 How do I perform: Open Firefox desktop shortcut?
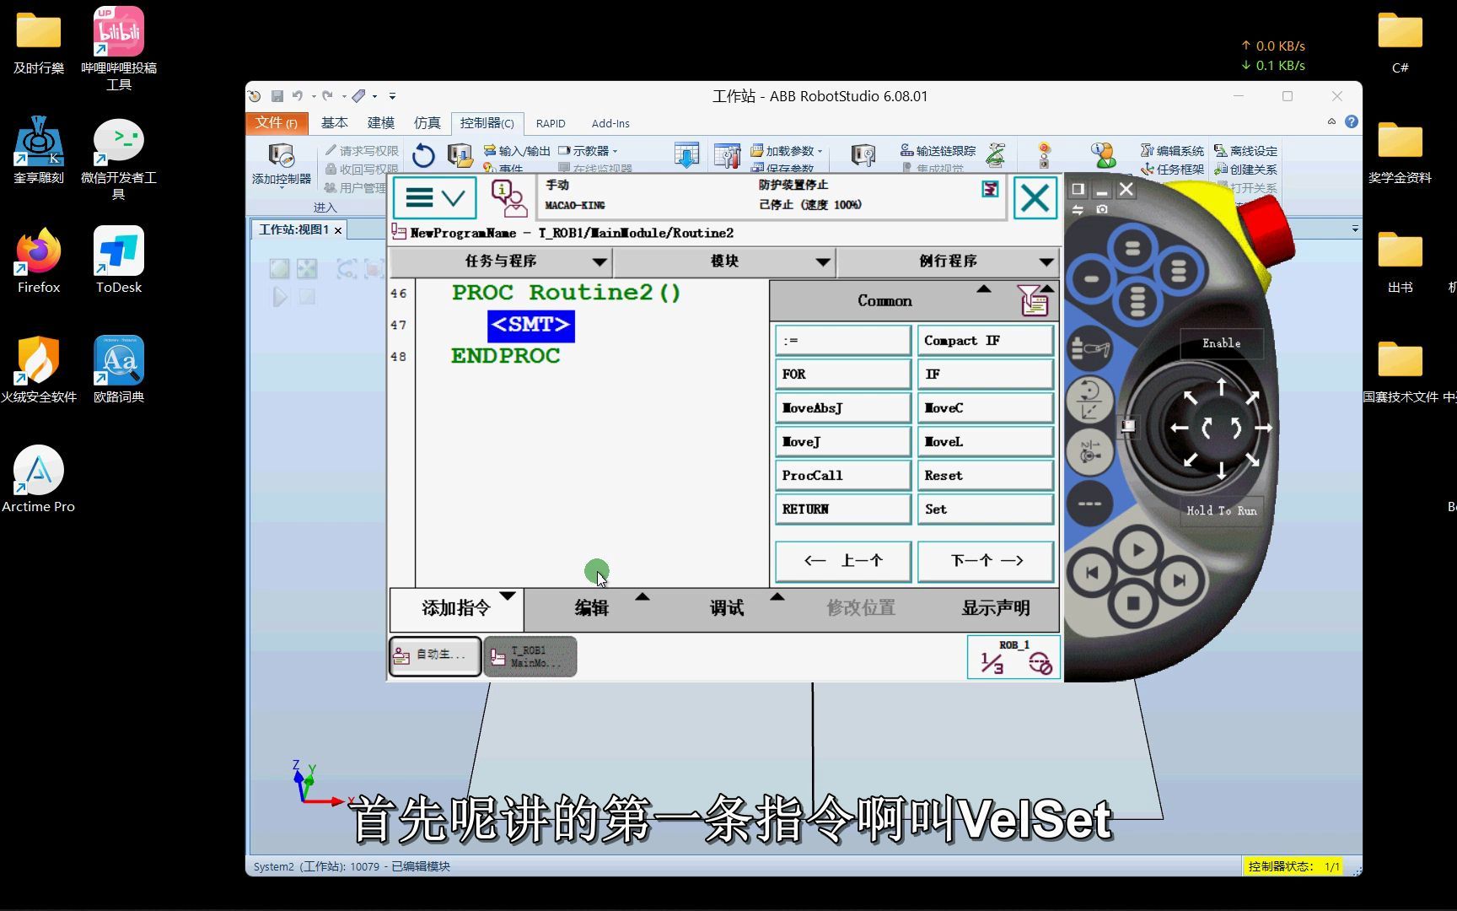pyautogui.click(x=39, y=261)
